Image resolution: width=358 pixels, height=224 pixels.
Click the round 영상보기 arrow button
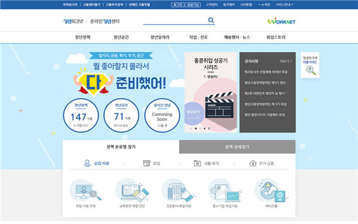(x=193, y=114)
